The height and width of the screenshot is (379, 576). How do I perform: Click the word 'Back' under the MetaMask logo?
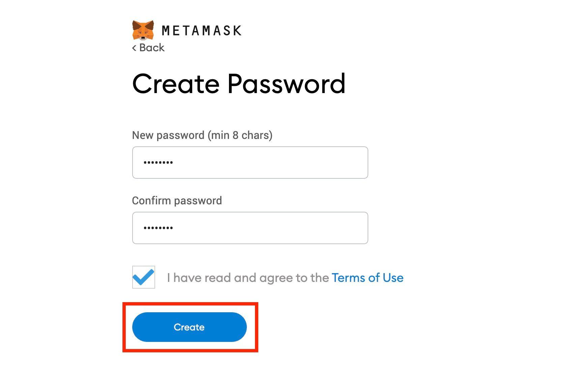tap(152, 48)
